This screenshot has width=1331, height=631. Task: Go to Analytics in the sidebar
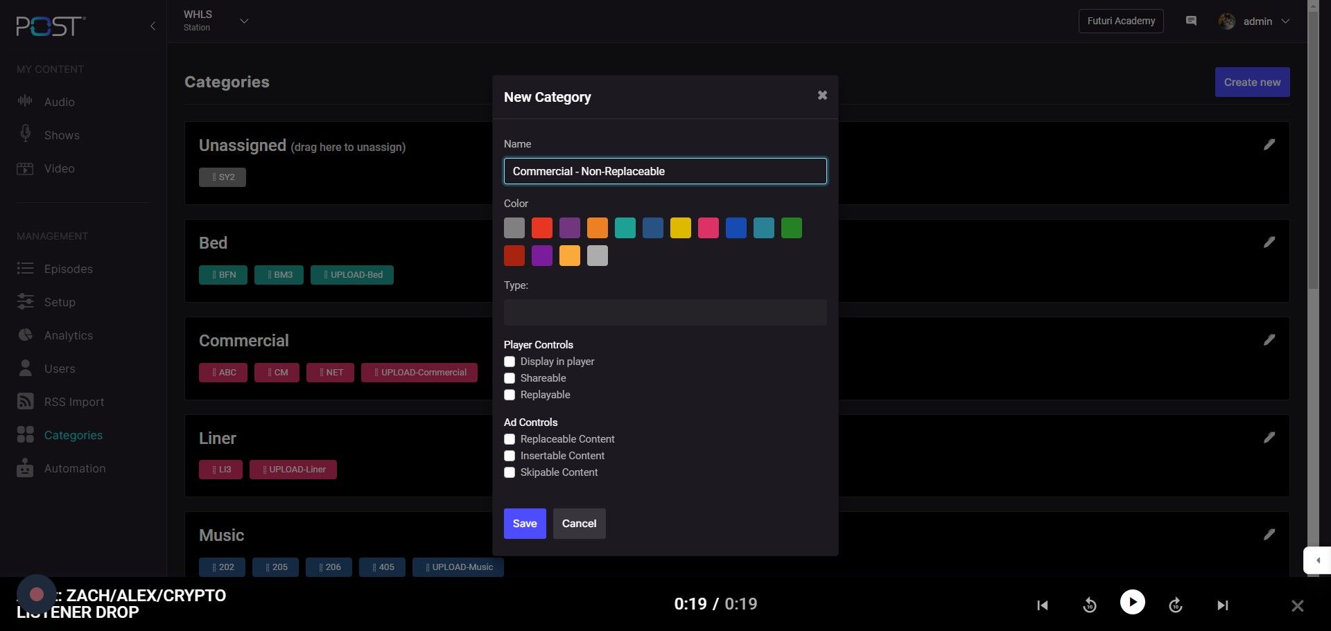(x=68, y=335)
